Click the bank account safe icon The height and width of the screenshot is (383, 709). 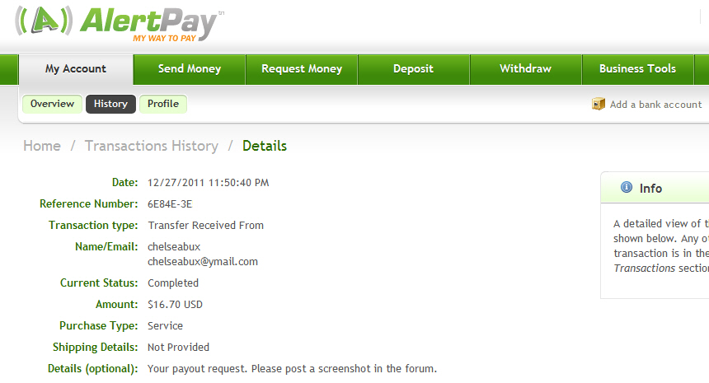599,105
